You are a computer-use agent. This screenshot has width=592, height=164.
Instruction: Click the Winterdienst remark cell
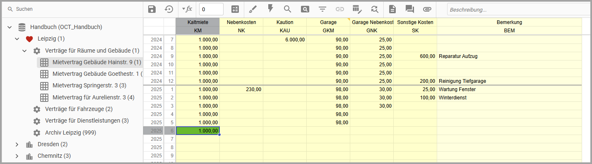(509, 98)
